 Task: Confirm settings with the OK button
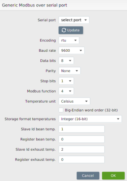(x=113, y=176)
